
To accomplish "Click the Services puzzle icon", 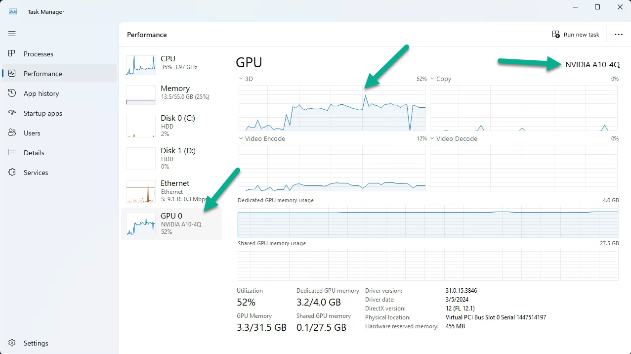I will pos(12,172).
